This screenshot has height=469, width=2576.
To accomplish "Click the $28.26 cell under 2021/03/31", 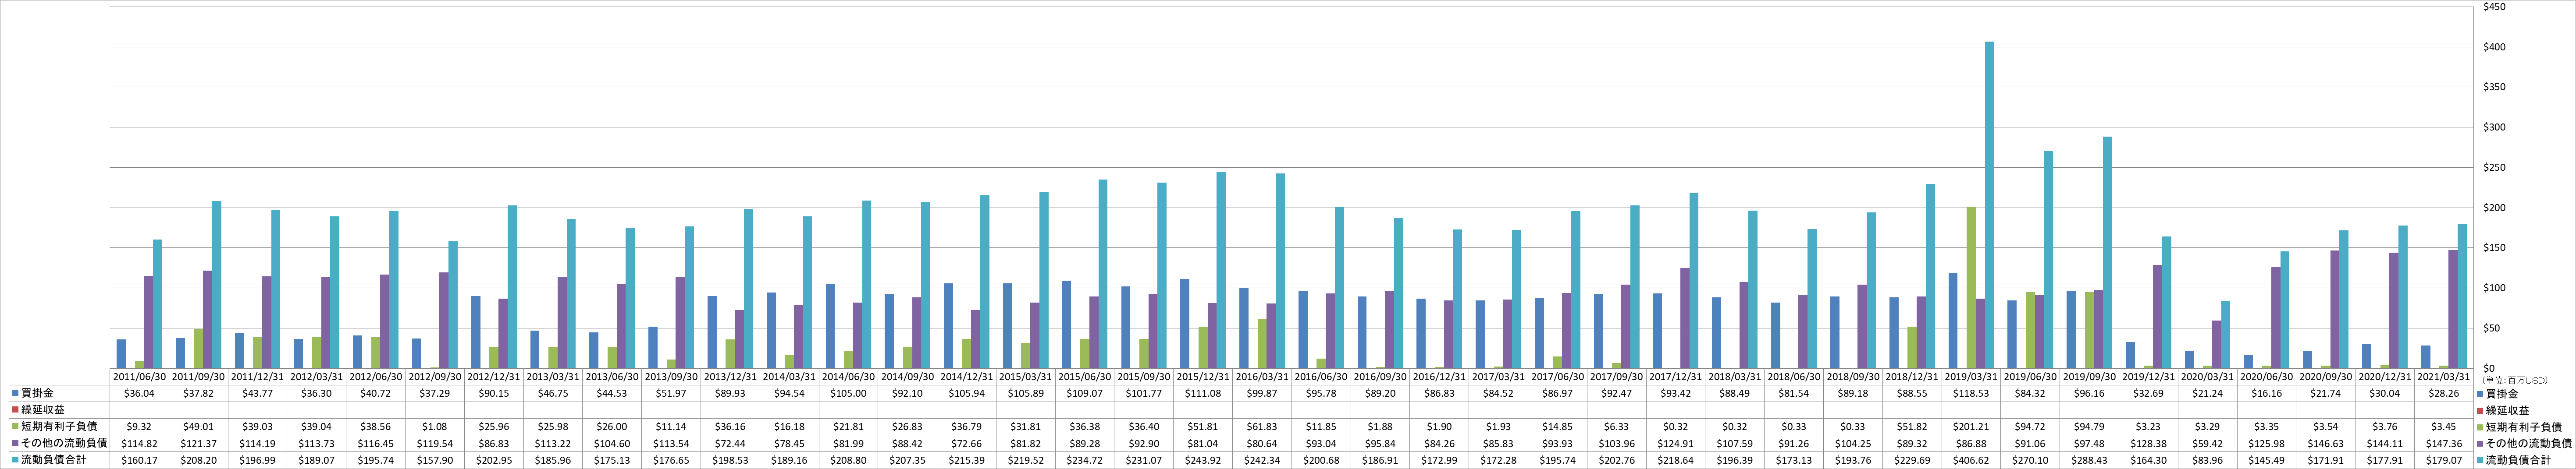I will point(2444,393).
